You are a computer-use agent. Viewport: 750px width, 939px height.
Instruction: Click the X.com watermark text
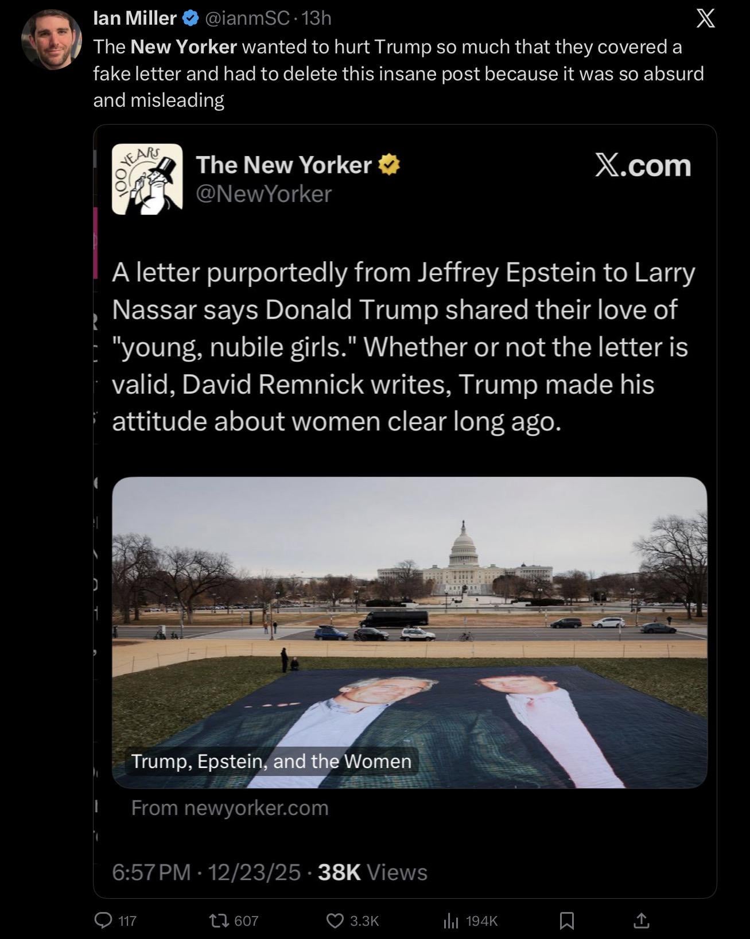643,165
